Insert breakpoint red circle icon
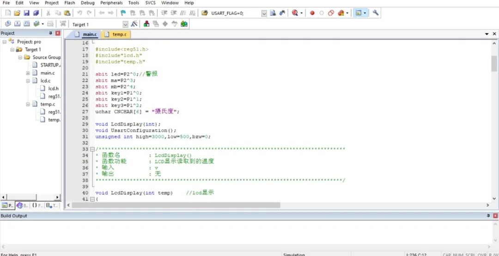Viewport: 499px width, 256px height. point(312,13)
